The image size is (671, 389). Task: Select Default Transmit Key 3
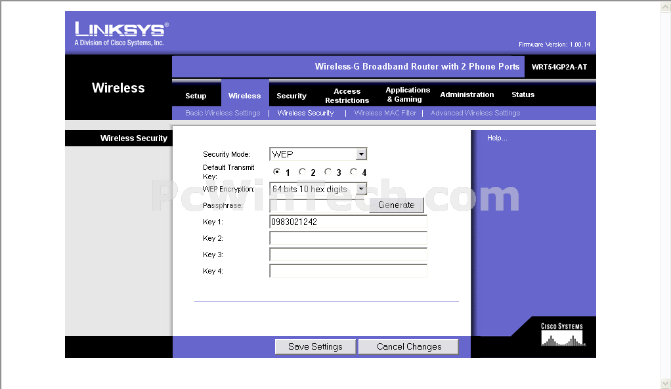pos(328,172)
